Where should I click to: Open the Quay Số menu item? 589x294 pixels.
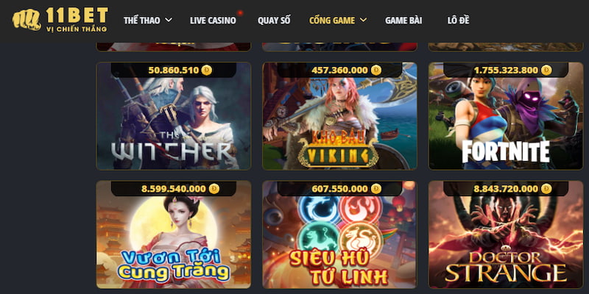[x=274, y=21]
